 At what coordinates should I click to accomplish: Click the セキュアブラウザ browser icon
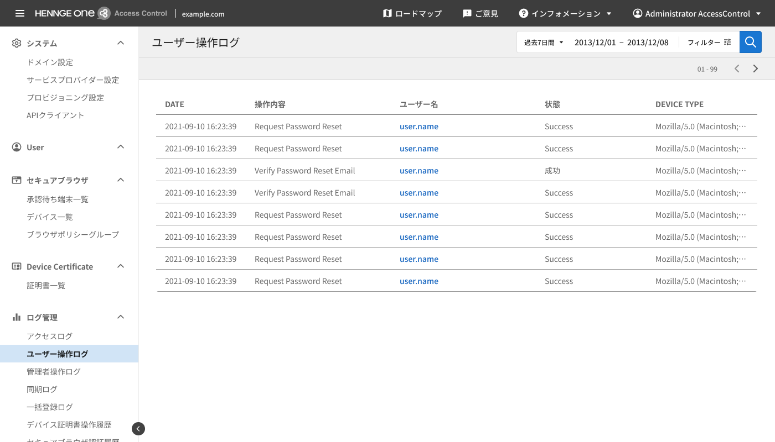17,180
